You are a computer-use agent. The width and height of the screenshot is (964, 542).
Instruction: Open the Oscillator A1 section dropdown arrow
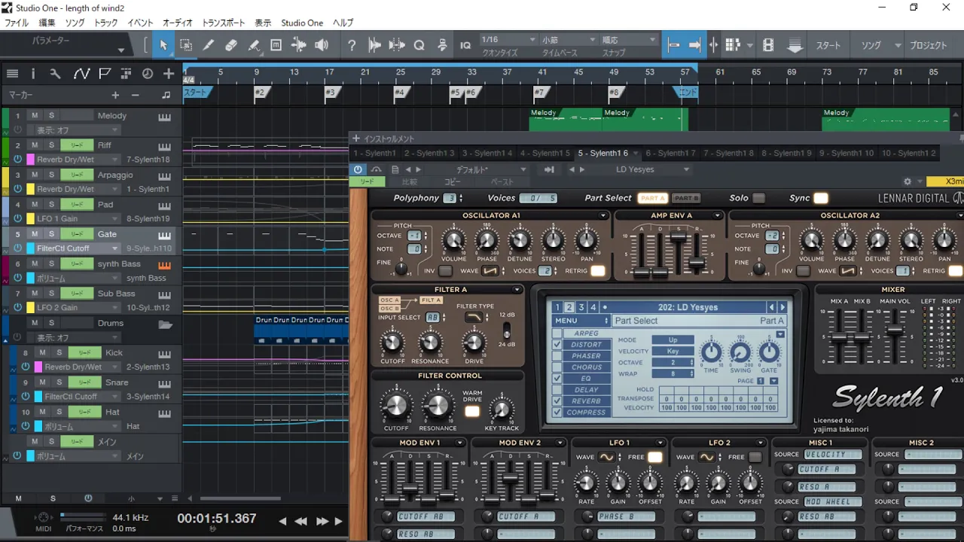tap(603, 215)
